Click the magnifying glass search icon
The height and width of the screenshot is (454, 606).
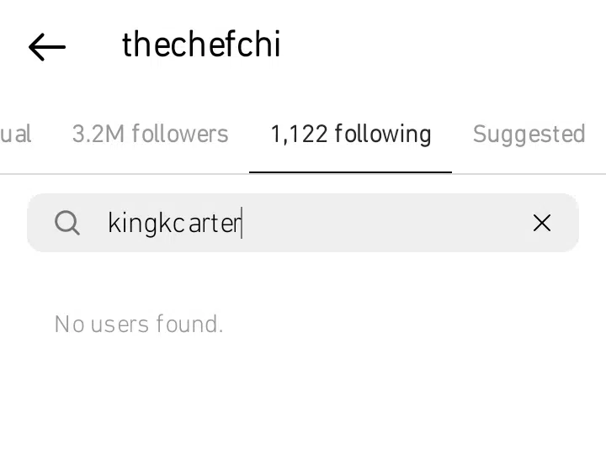[x=67, y=223]
